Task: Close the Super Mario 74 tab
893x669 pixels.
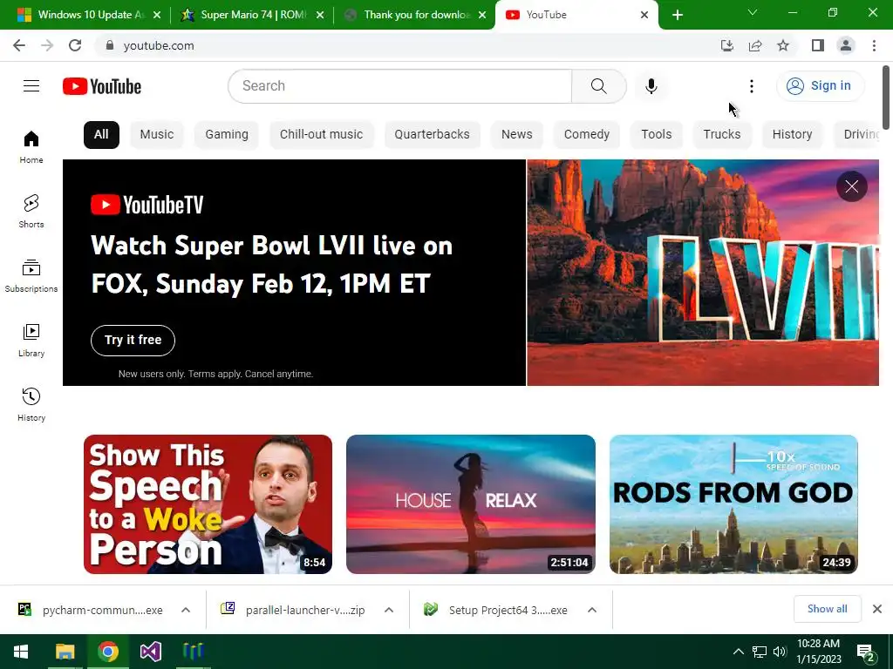Action: tap(320, 15)
